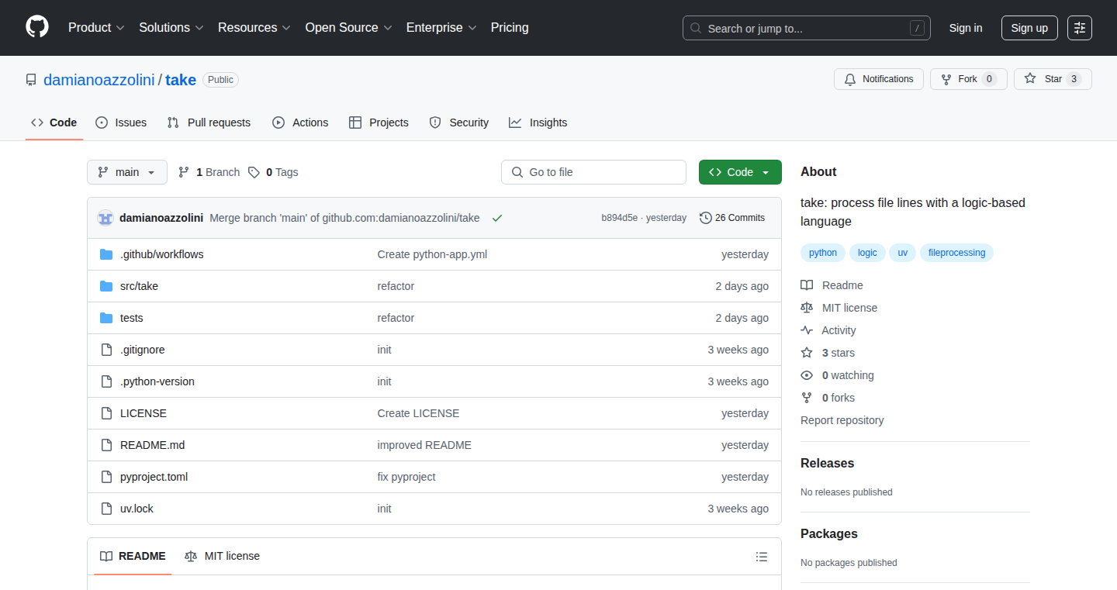Click the GitHub logo icon
This screenshot has width=1117, height=590.
click(37, 27)
